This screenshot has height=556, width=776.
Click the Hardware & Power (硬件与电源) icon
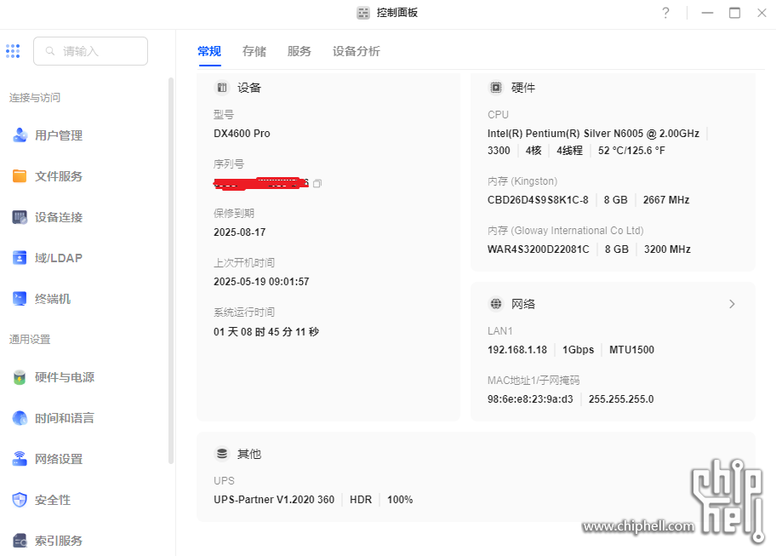point(20,377)
